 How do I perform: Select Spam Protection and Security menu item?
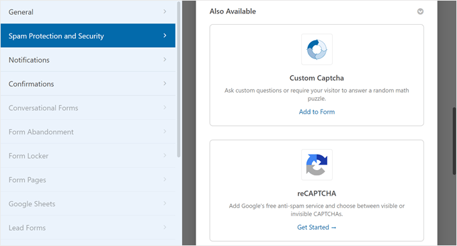pos(88,36)
